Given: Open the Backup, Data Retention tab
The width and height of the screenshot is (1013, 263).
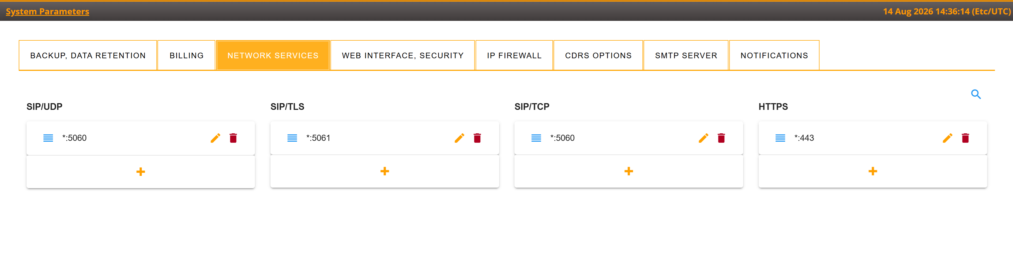Looking at the screenshot, I should click(x=88, y=55).
